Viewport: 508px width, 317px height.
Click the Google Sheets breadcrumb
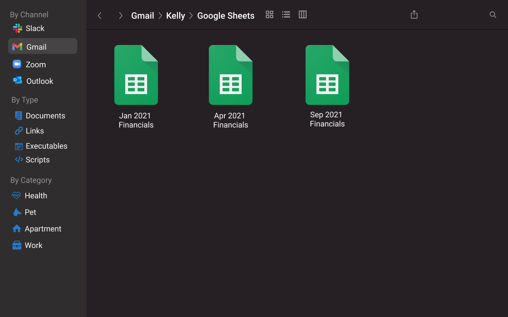[226, 15]
